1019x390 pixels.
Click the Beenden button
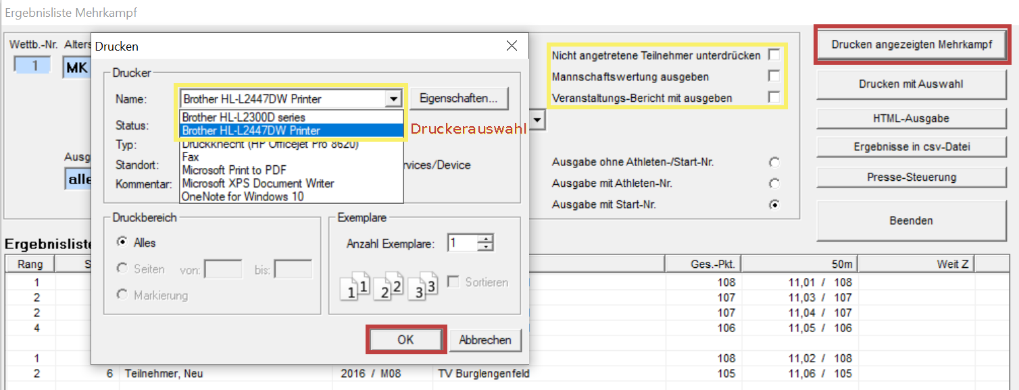click(911, 221)
